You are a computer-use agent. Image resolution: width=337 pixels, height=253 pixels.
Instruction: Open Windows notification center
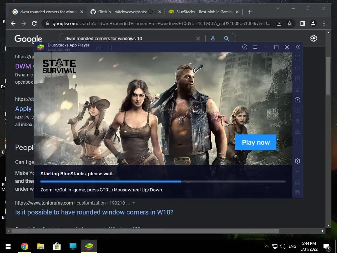click(x=327, y=247)
